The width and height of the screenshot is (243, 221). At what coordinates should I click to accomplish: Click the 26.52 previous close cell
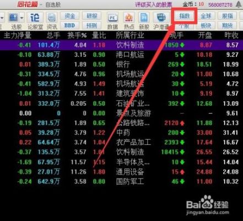[231, 152]
